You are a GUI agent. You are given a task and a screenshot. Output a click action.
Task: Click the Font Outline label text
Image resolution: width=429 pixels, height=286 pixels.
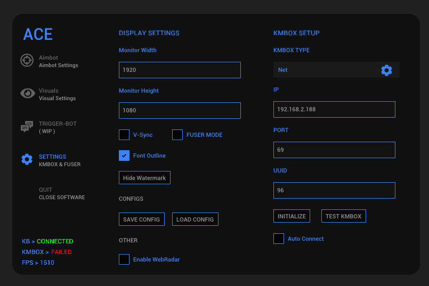tap(149, 156)
